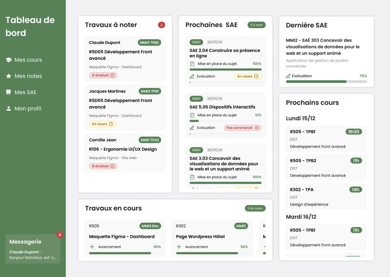
Task: Click the 3 à venir badge
Action: [x=256, y=25]
